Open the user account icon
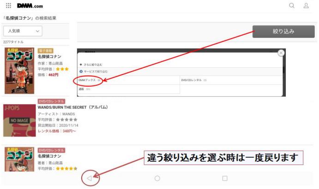 click(x=306, y=6)
